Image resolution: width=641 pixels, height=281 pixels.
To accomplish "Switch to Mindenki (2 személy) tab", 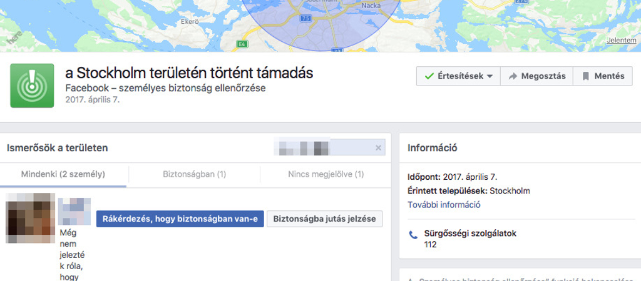I will [x=63, y=175].
